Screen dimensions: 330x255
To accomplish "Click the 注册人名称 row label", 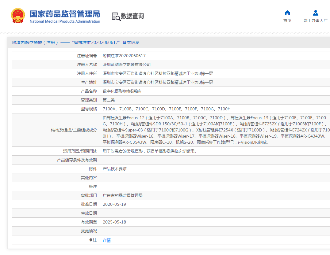I will coord(87,65).
